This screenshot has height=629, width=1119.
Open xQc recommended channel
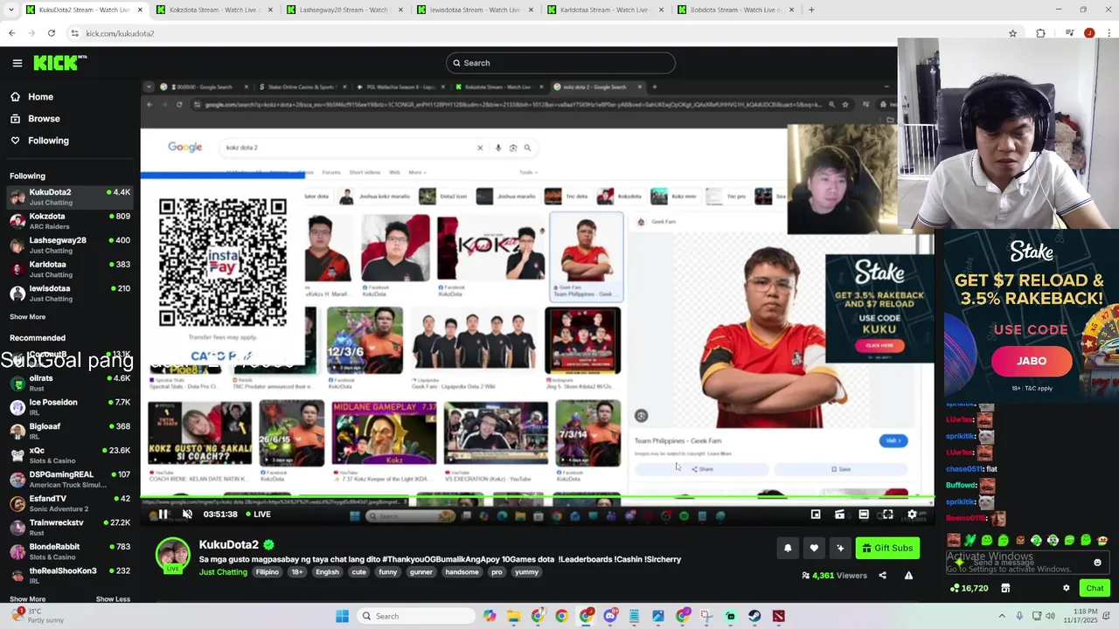[70, 455]
